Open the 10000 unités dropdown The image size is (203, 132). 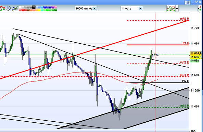[x=86, y=9]
